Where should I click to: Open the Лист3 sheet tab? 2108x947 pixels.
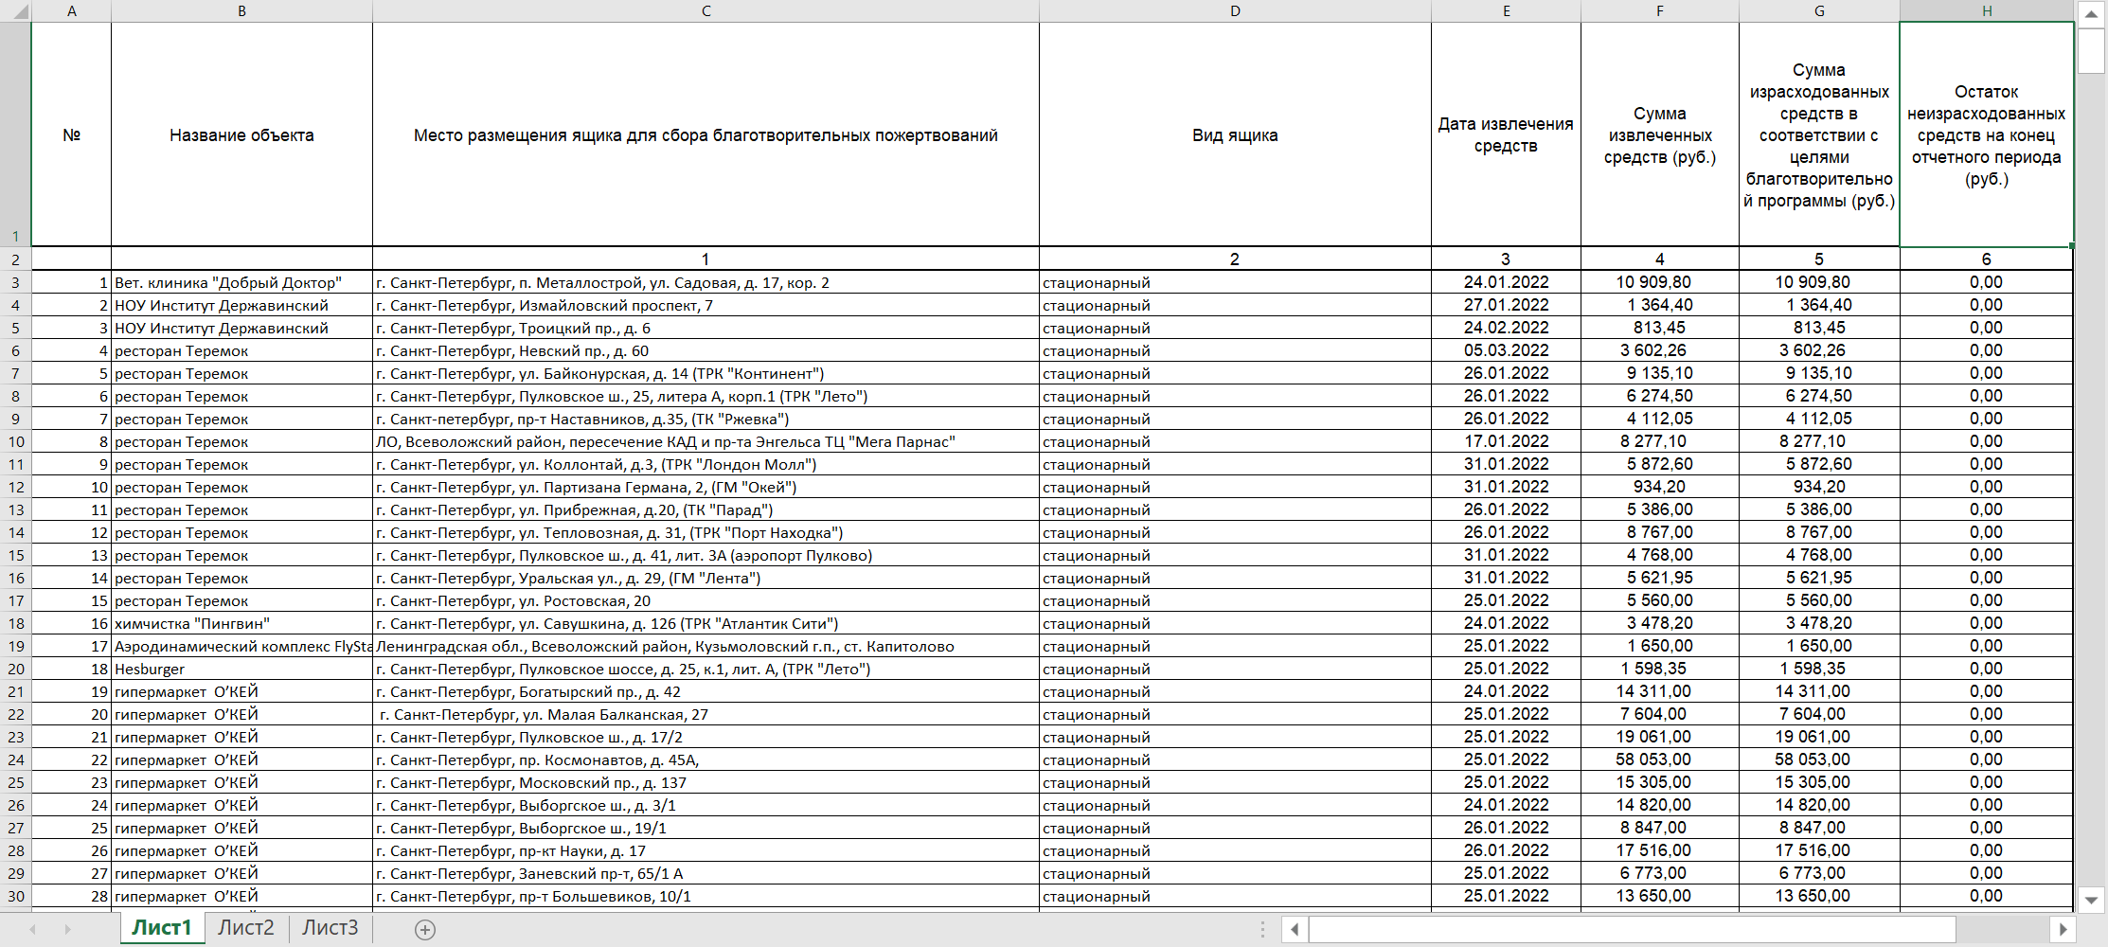point(330,928)
